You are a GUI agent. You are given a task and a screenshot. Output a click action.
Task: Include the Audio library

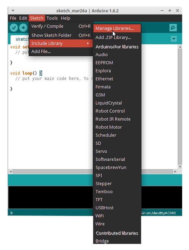[117, 55]
